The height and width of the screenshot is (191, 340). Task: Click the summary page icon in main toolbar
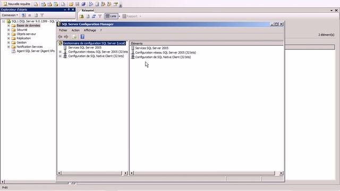(x=97, y=4)
